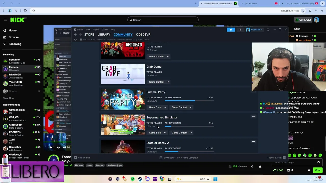
Task: Mute the Kick stream volume
Action: pyautogui.click(x=58, y=147)
